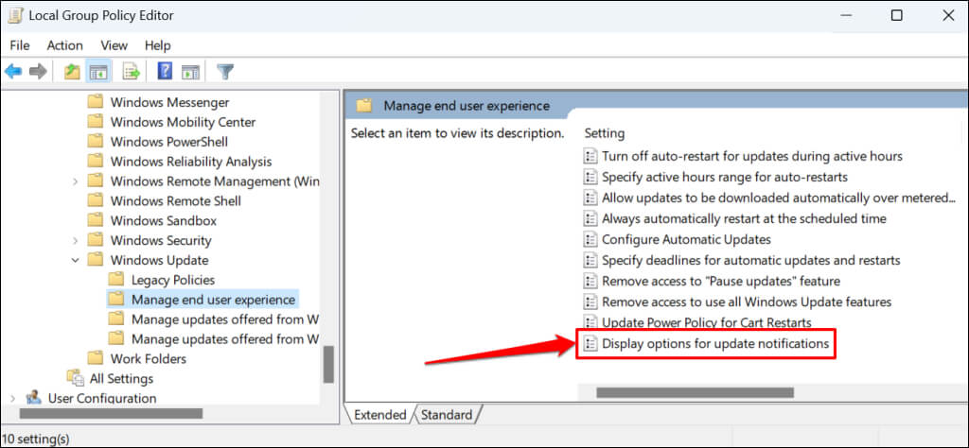Click the Up one level folder icon
The height and width of the screenshot is (448, 969).
(x=72, y=72)
